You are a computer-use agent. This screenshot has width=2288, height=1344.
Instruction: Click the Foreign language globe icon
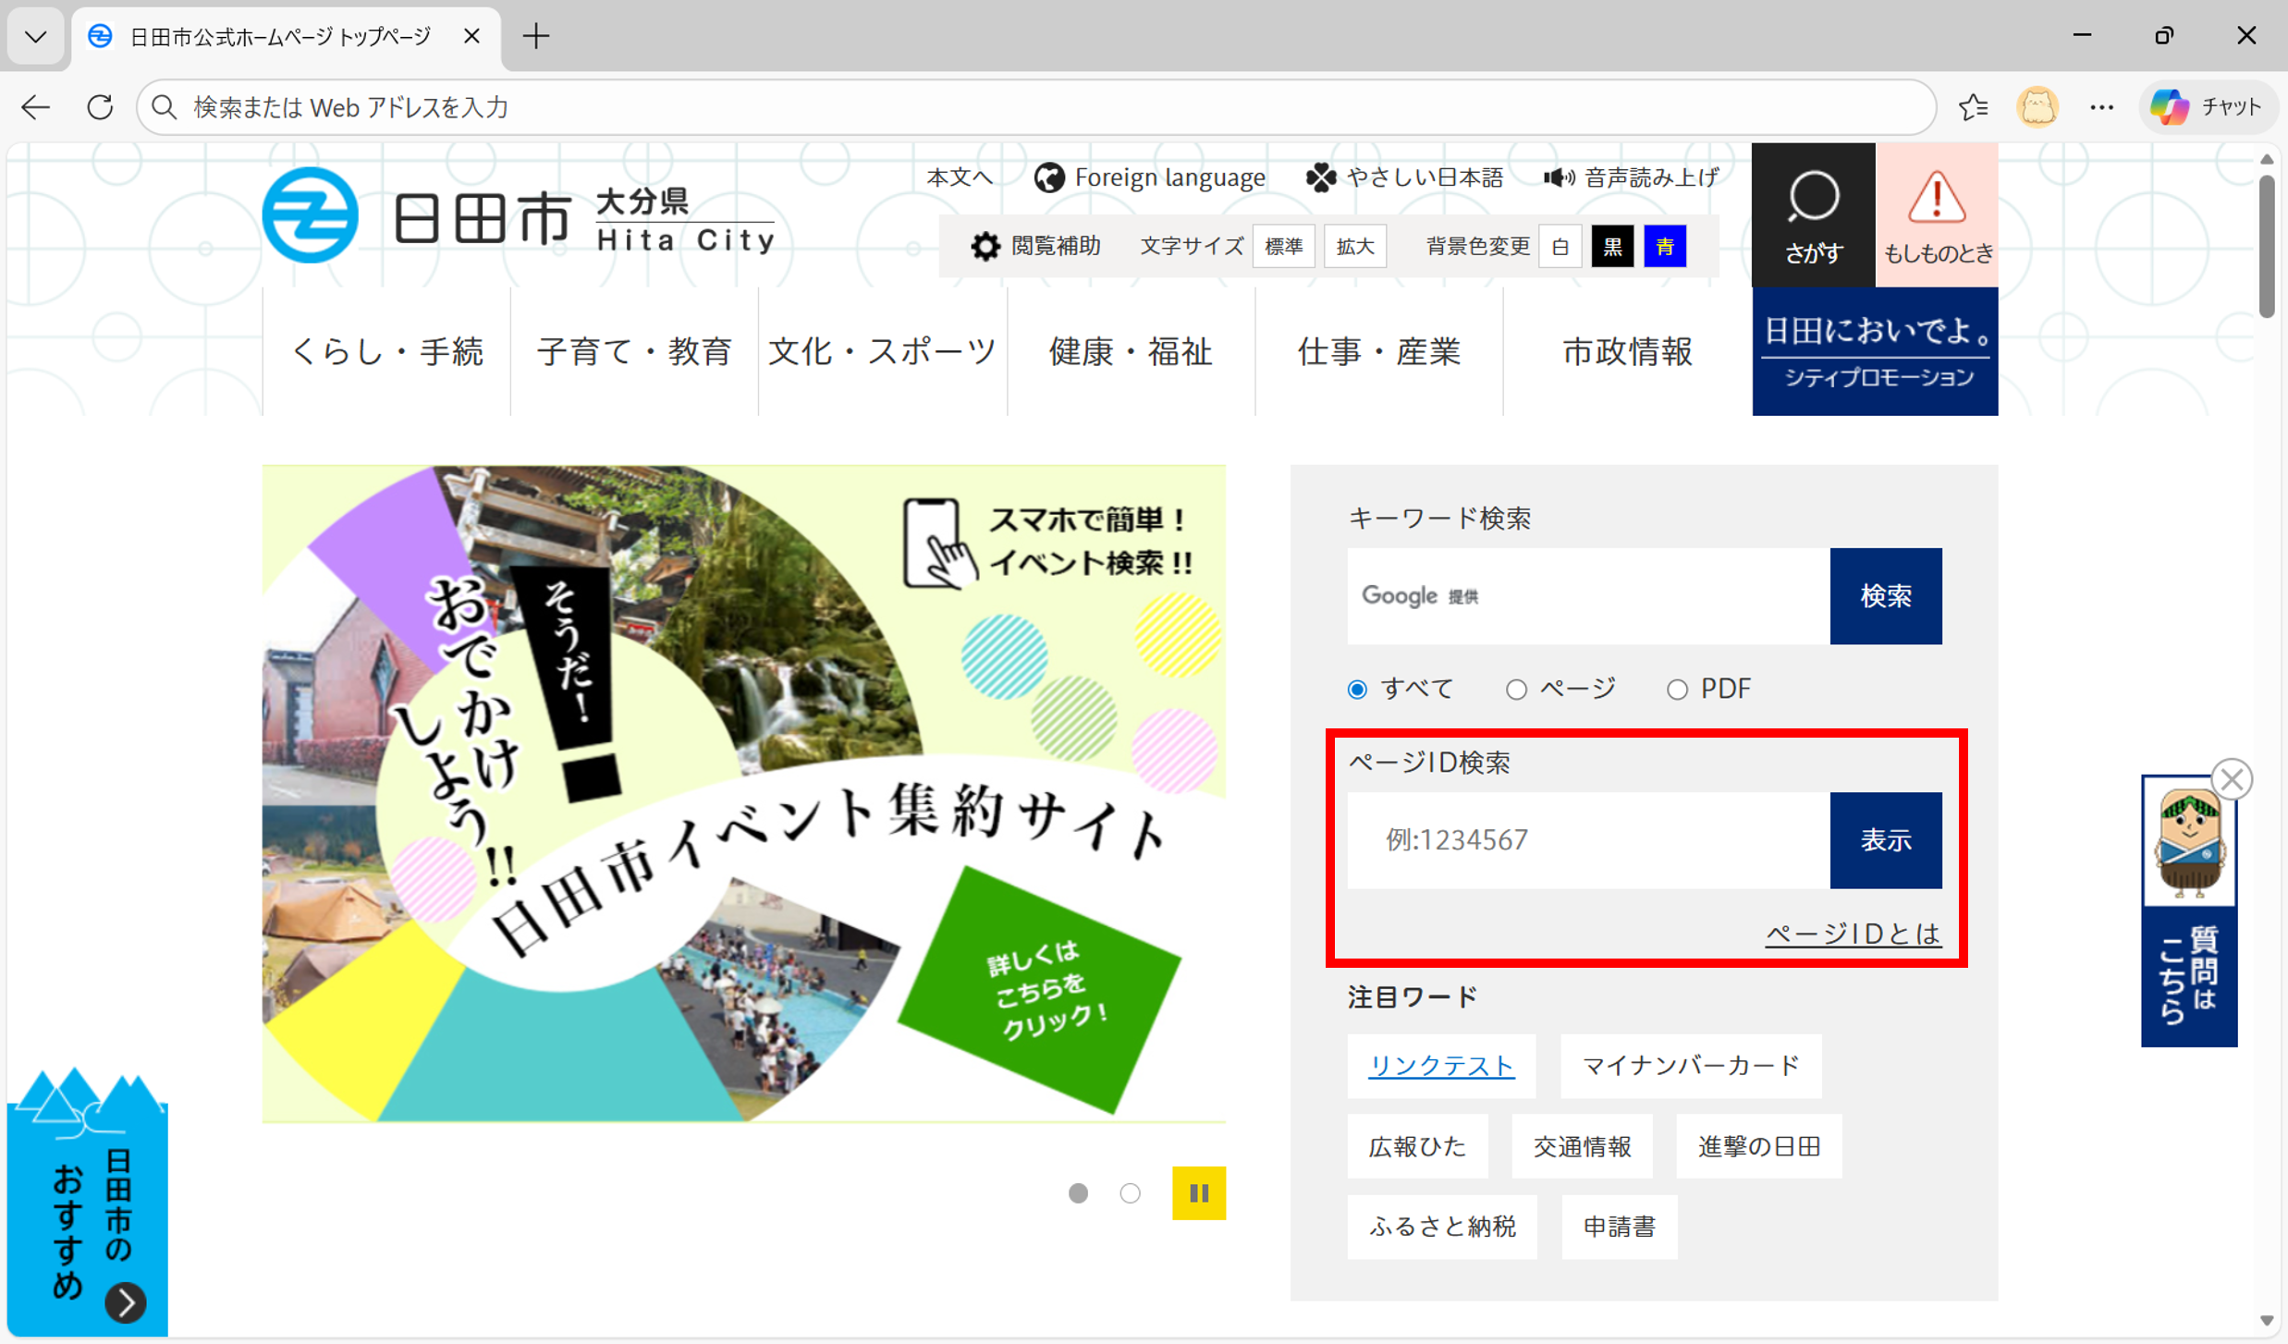coord(1049,177)
